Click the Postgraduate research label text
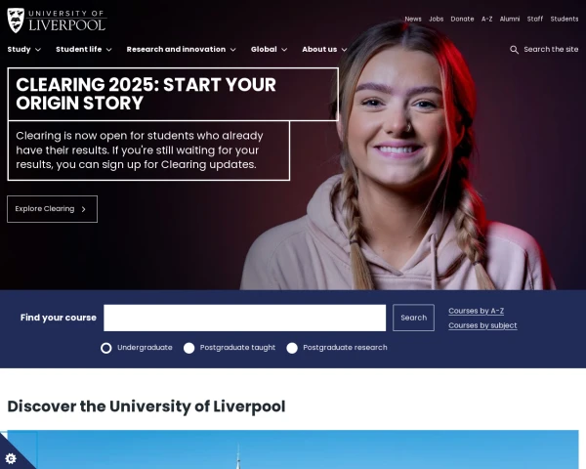This screenshot has height=469, width=586. [x=346, y=348]
